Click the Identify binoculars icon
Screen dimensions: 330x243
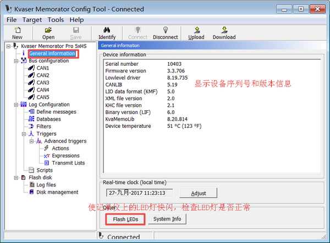click(107, 30)
